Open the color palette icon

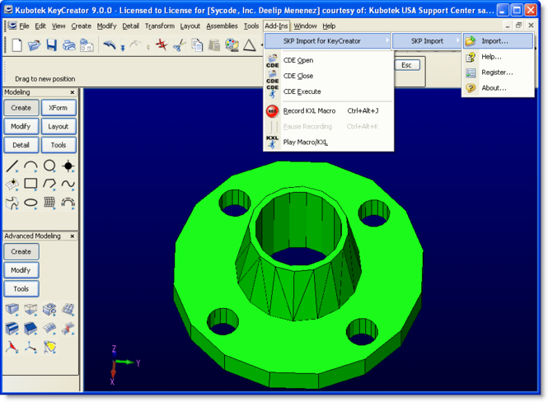[x=232, y=45]
